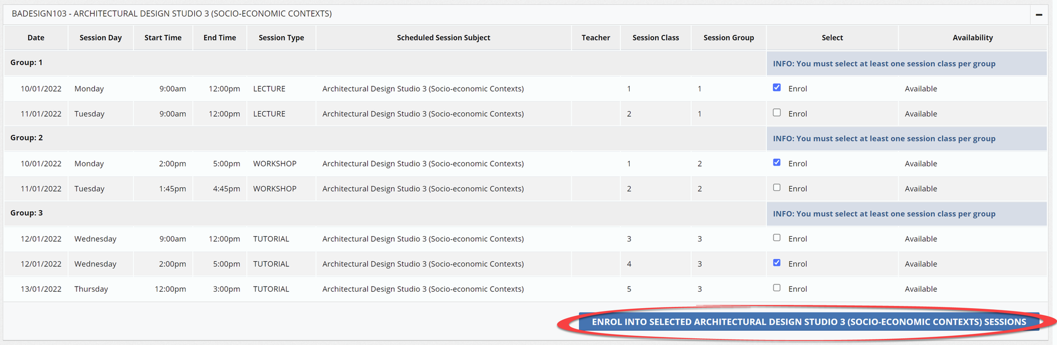Click the Session Class column header
The height and width of the screenshot is (345, 1057).
click(x=656, y=38)
